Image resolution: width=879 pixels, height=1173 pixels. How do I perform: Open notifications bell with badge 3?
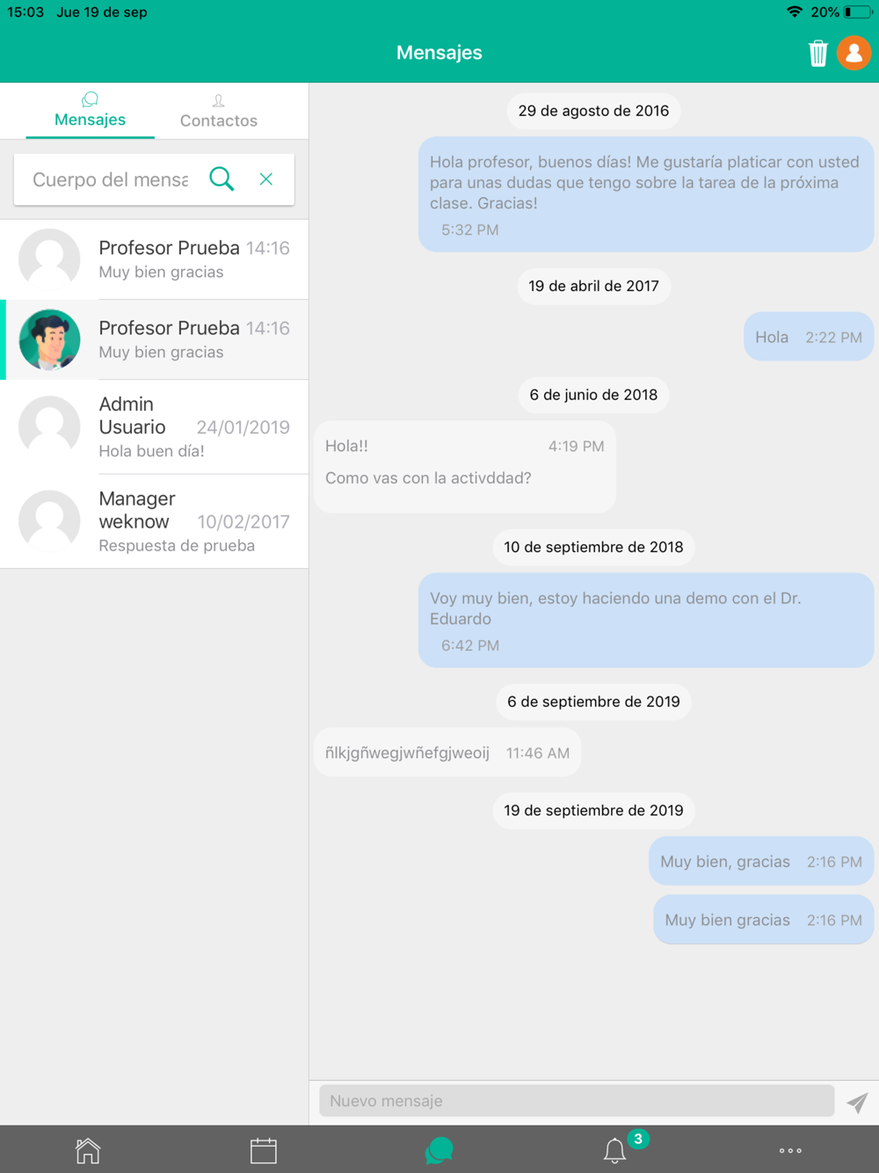pos(615,1150)
